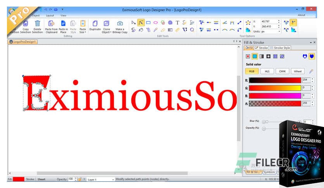Image resolution: width=324 pixels, height=188 pixels.
Task: Select the Connector tool
Action: (185, 30)
